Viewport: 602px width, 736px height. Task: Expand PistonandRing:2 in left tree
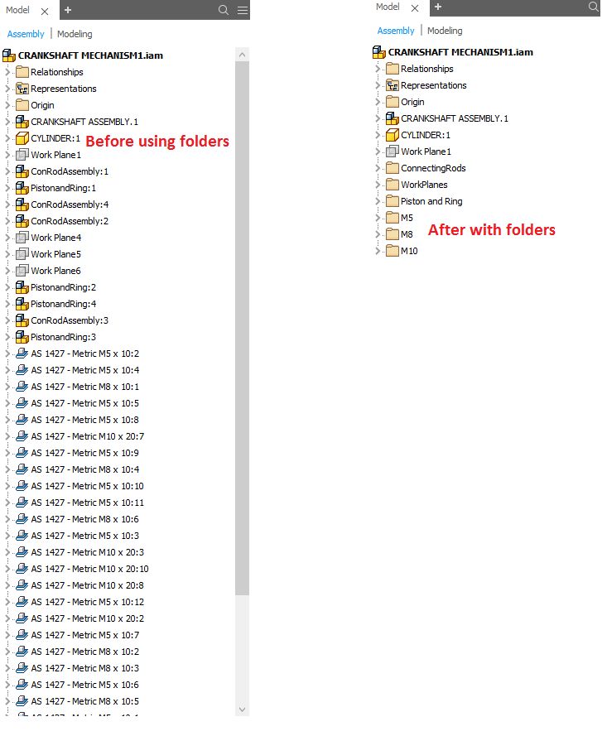[x=7, y=287]
